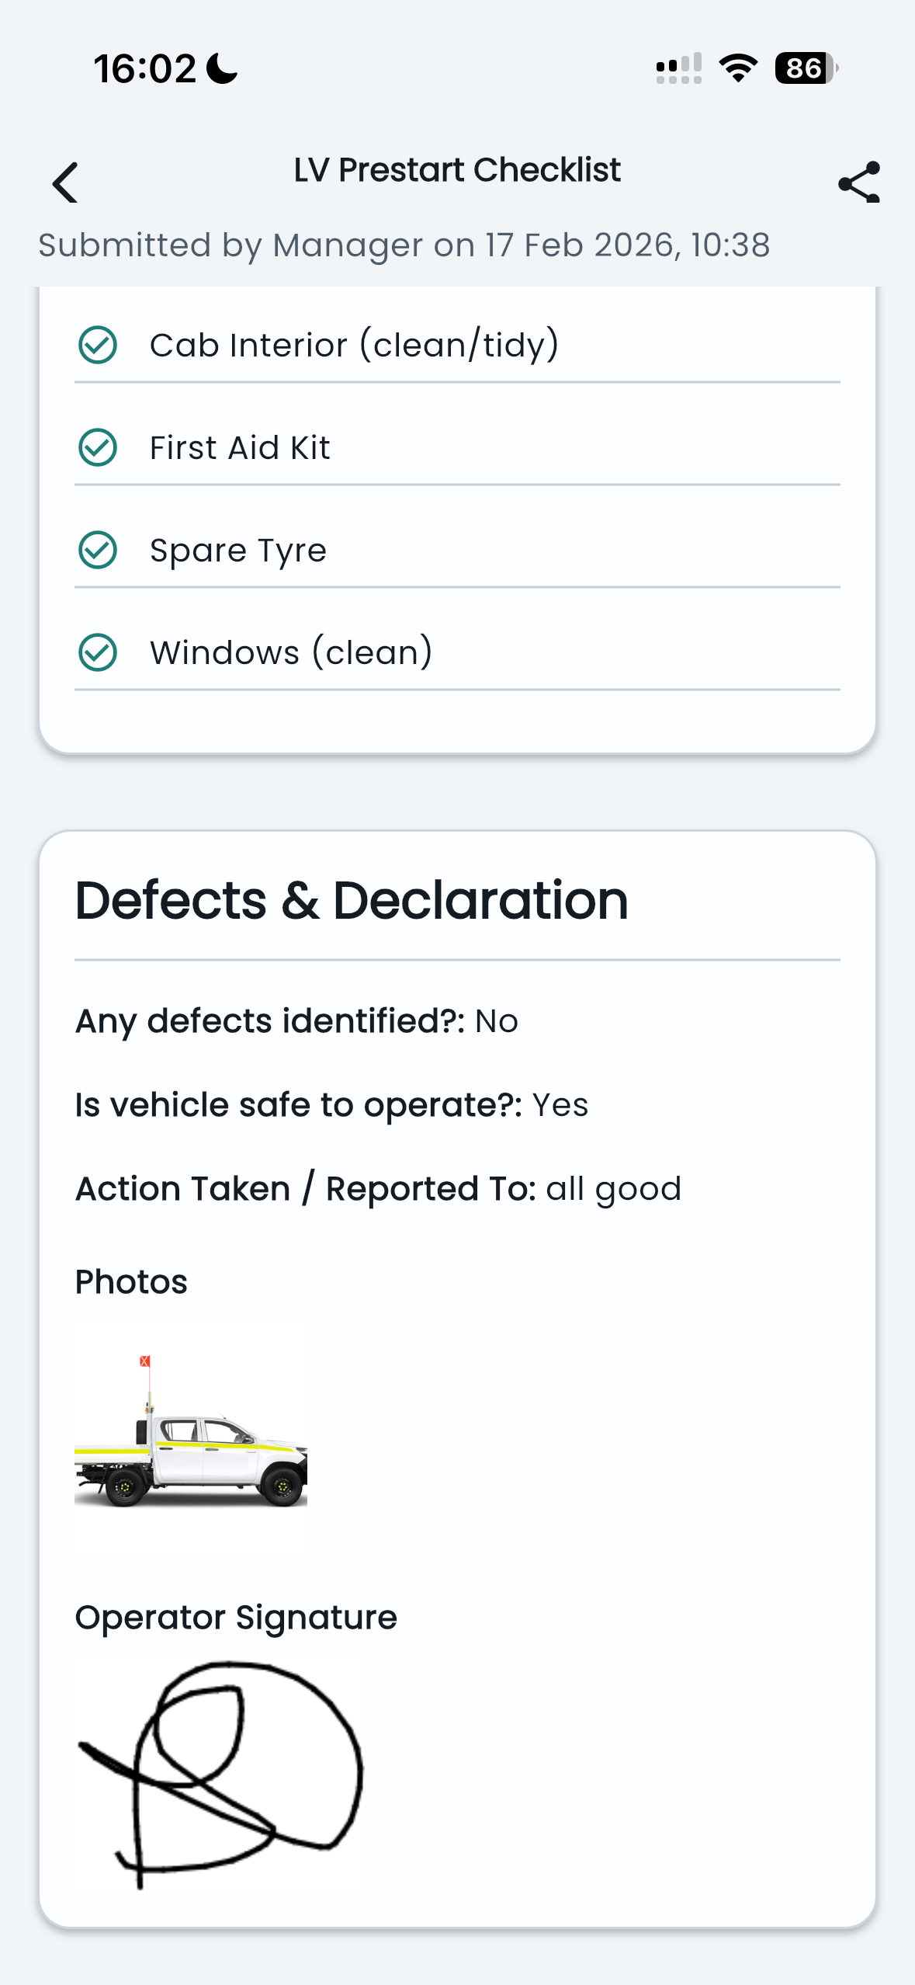Tap the Action Taken text all good
Image resolution: width=915 pixels, height=1985 pixels.
[614, 1187]
